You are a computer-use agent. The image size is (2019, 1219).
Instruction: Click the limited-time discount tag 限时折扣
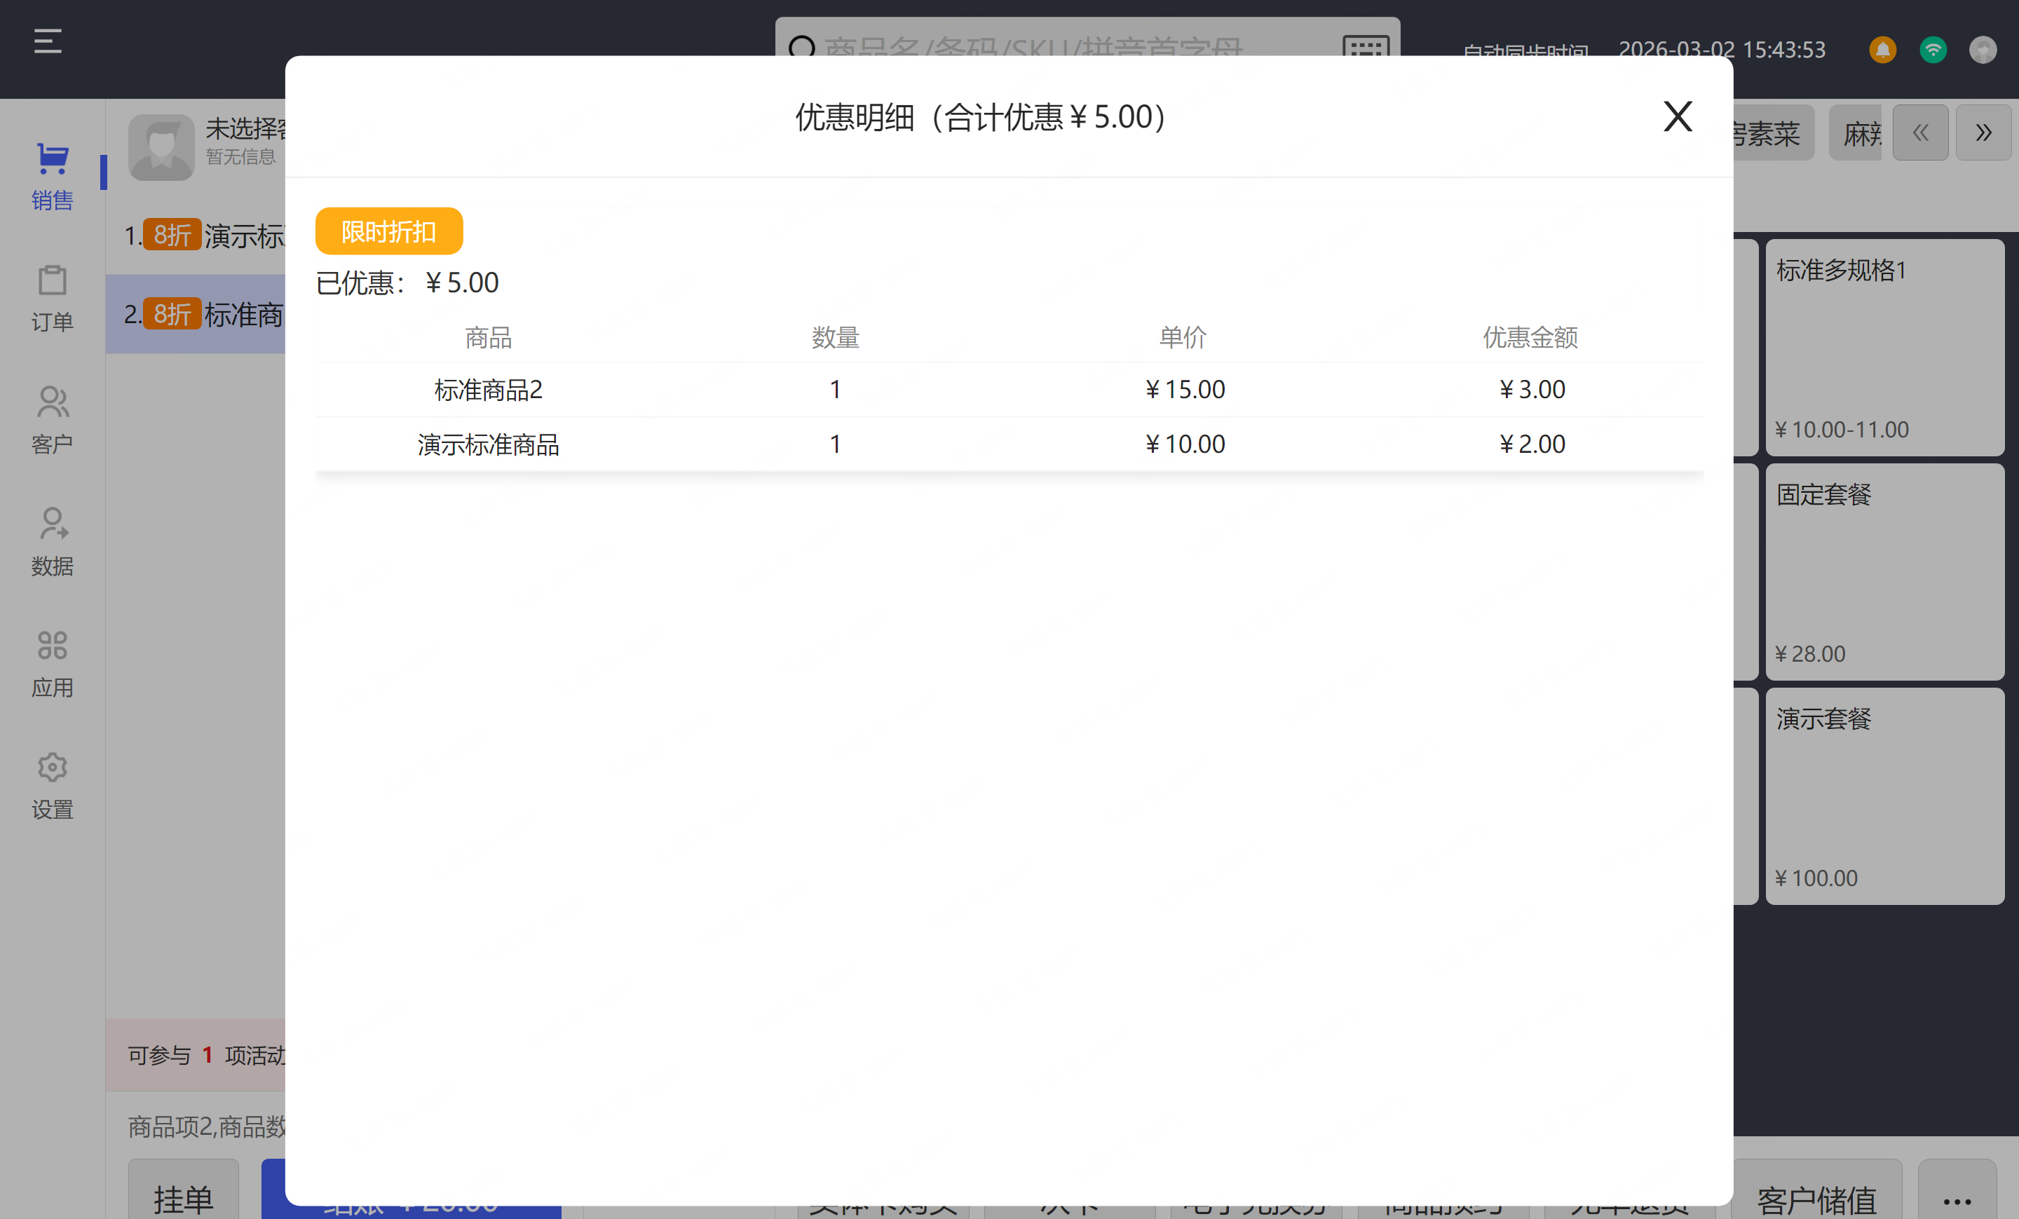(388, 232)
